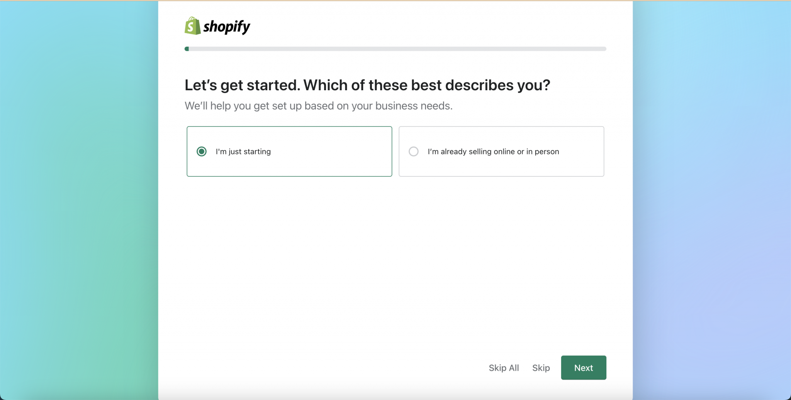This screenshot has width=791, height=400.
Task: Click the green filled start of progress bar
Action: pyautogui.click(x=187, y=49)
